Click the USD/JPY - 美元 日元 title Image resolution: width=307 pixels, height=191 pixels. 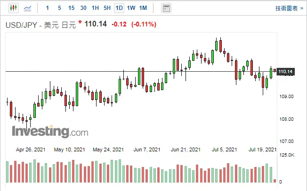pyautogui.click(x=40, y=25)
